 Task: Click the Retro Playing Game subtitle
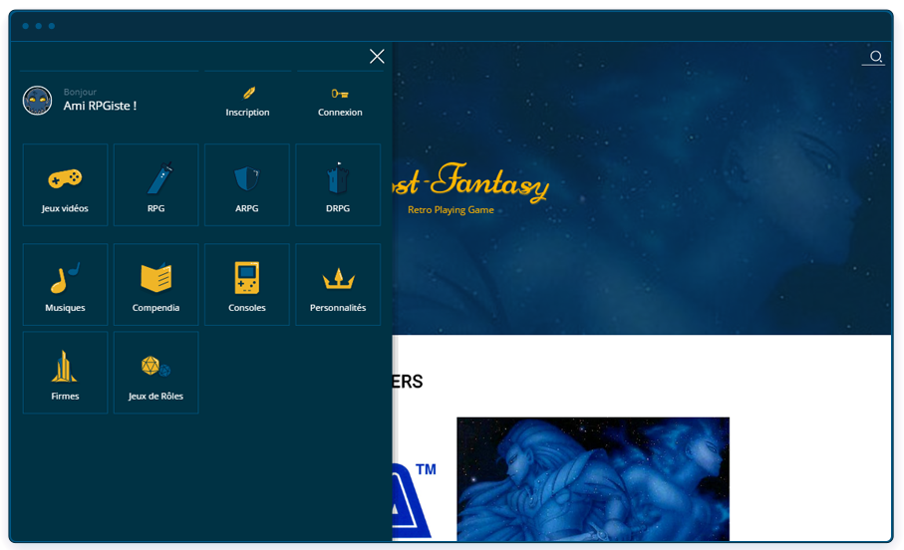tap(451, 210)
